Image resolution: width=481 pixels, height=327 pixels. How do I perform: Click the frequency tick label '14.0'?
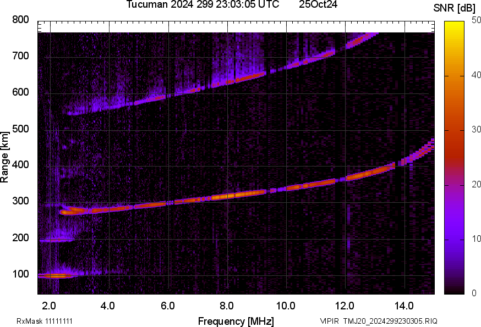click(404, 306)
